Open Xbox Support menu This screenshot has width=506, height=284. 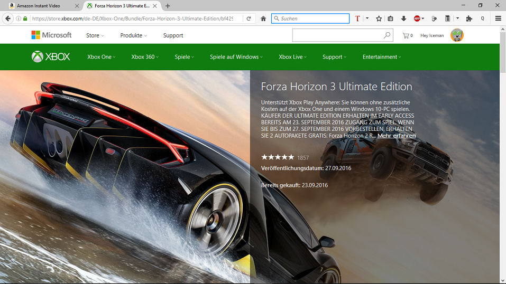pyautogui.click(x=334, y=56)
